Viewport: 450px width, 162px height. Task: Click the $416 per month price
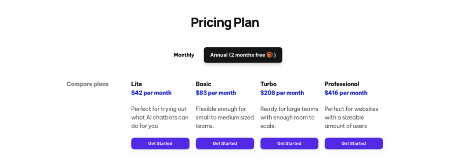(346, 93)
